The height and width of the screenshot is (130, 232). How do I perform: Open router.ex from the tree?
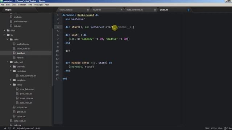[21, 116]
